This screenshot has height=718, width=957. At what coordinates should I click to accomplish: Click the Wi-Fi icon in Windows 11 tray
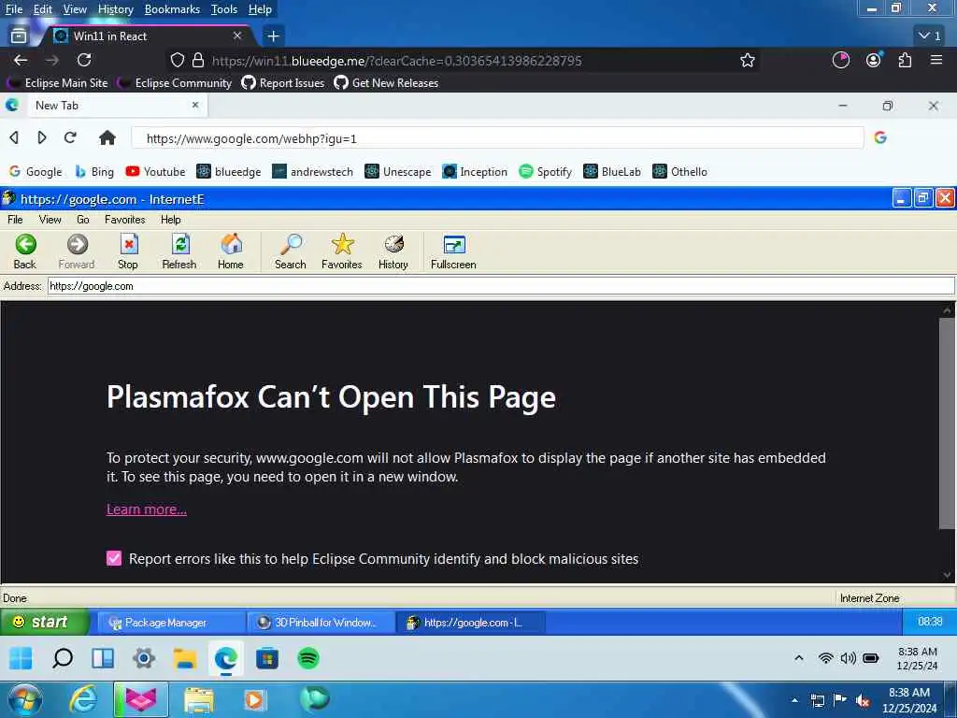click(825, 658)
